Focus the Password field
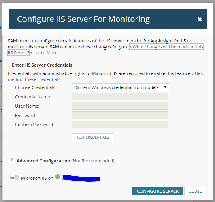Viewport: 215px width, 202px height. tap(120, 115)
